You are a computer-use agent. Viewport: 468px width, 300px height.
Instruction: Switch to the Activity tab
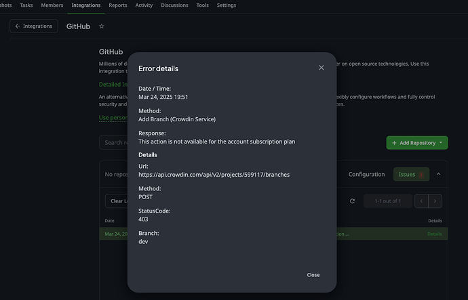coord(144,5)
